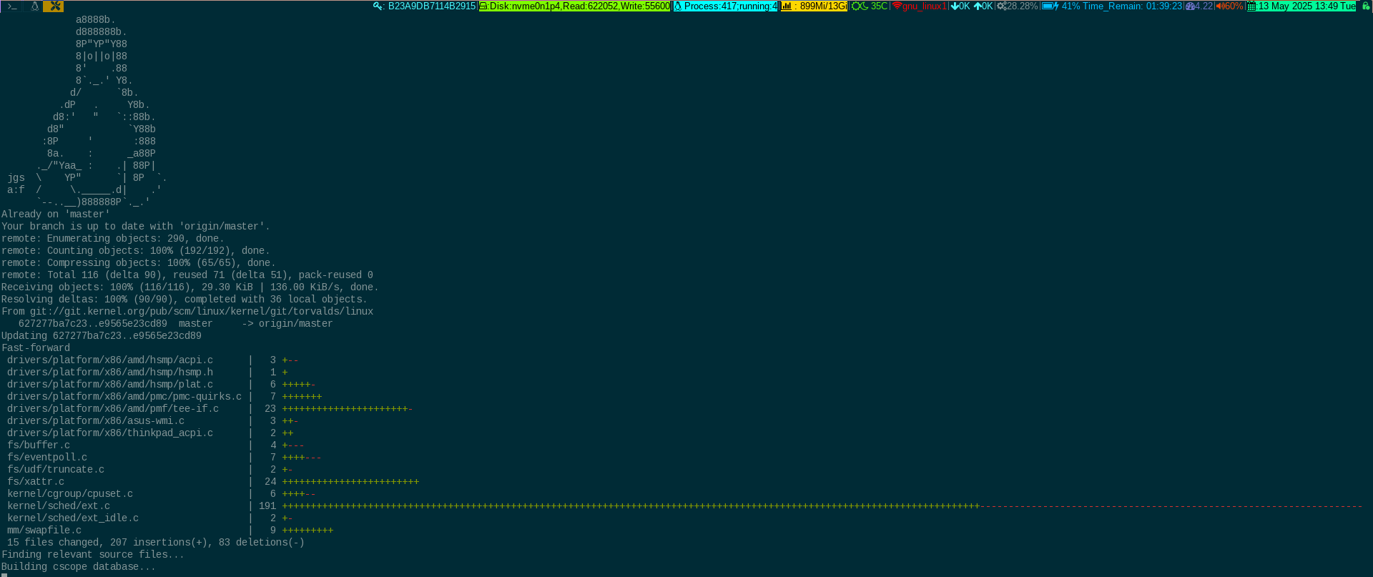Click the "Resolving deltas: 100% (90/90)" line
The height and width of the screenshot is (577, 1373).
pyautogui.click(x=184, y=299)
